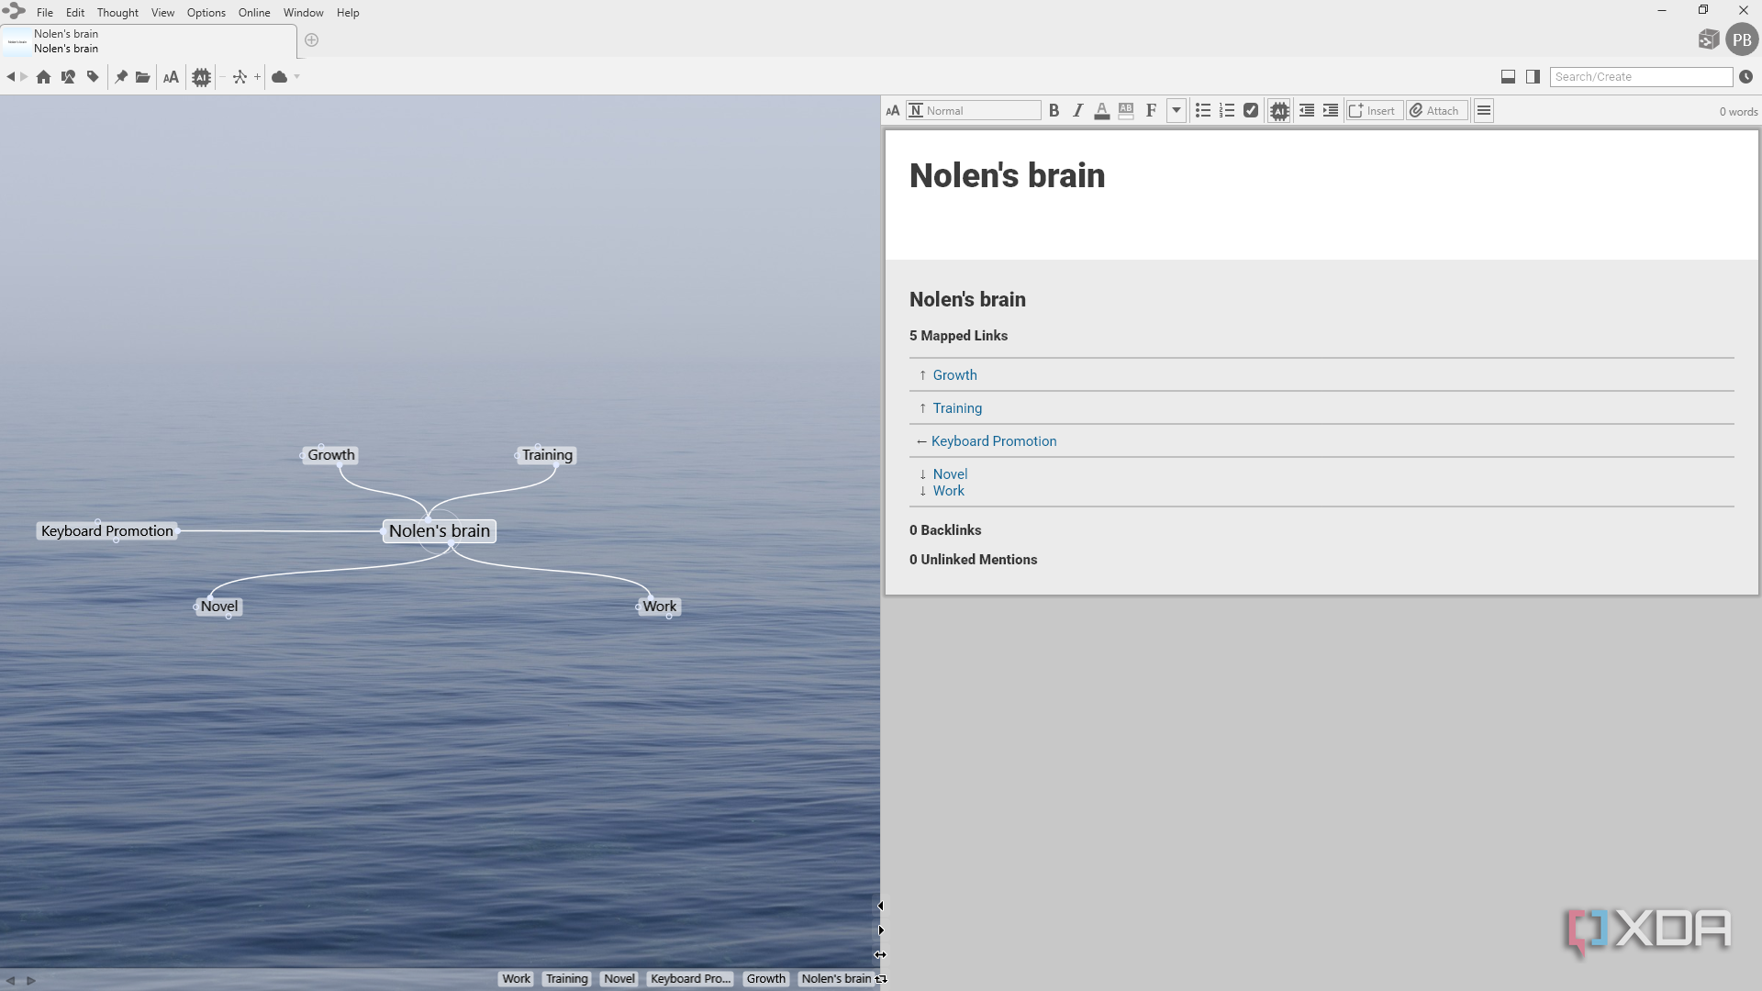Open the Thought menu
This screenshot has width=1762, height=991.
(117, 13)
